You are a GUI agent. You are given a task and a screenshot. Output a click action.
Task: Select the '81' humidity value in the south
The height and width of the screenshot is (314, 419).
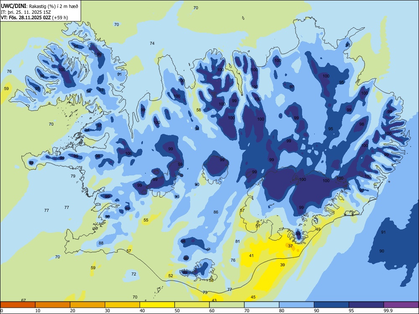[238, 242]
